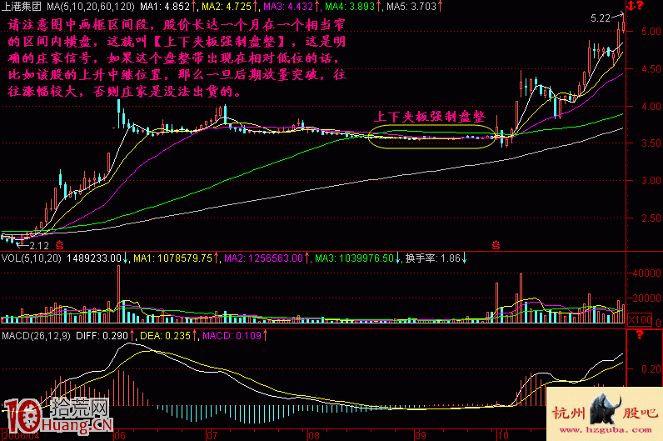Click the 4.00 price axis label

(651, 106)
